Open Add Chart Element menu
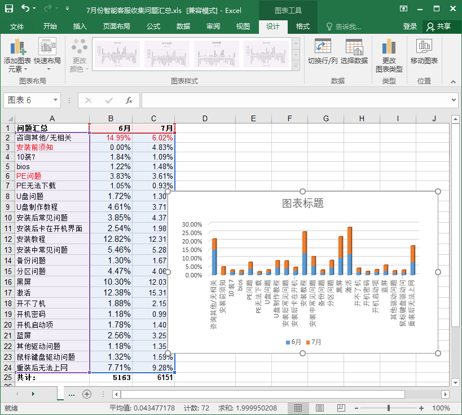The height and width of the screenshot is (415, 462). (x=17, y=55)
